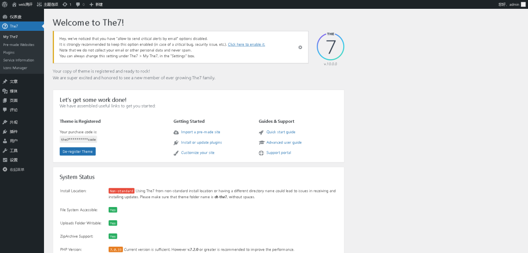The height and width of the screenshot is (253, 528).
Task: Click the 插件 plugins plug icon
Action: [x=5, y=132]
